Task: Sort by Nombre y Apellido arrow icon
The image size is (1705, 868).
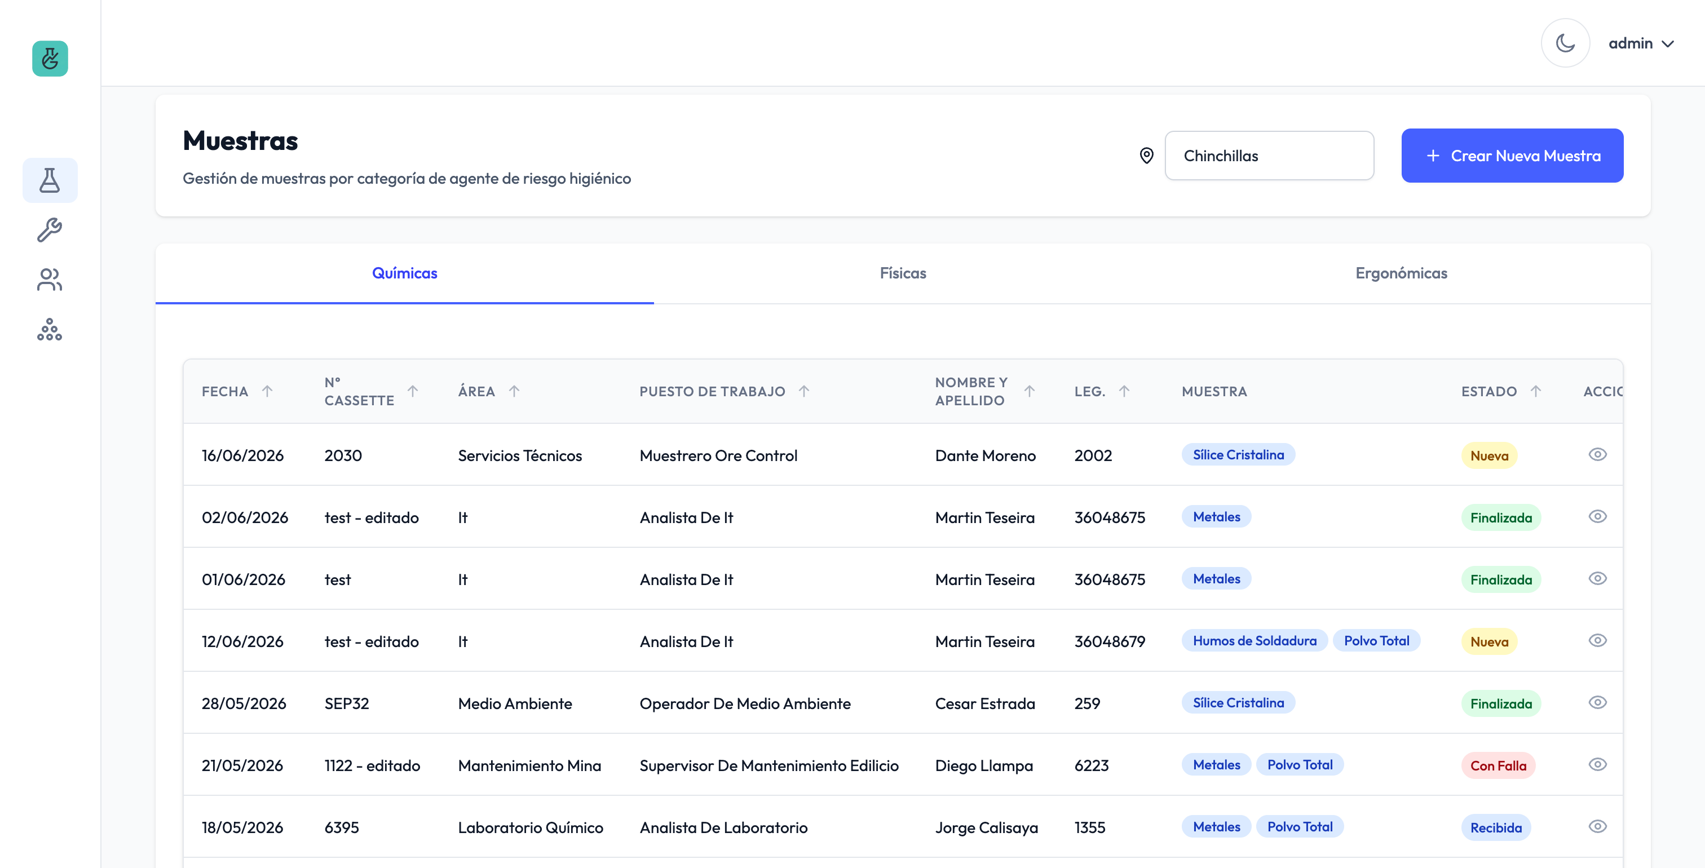Action: [x=1029, y=391]
